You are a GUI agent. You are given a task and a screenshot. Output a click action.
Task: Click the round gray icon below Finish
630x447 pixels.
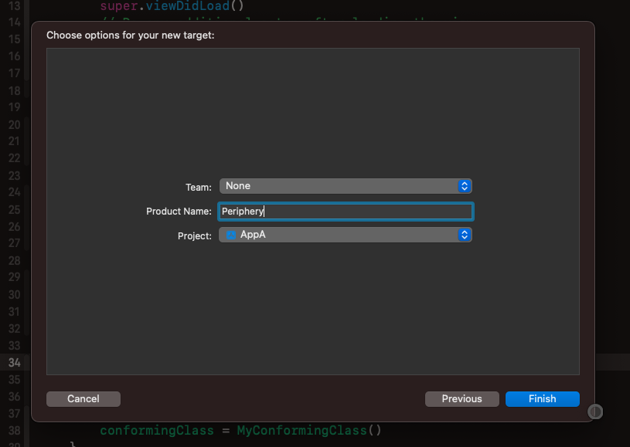[x=595, y=411]
